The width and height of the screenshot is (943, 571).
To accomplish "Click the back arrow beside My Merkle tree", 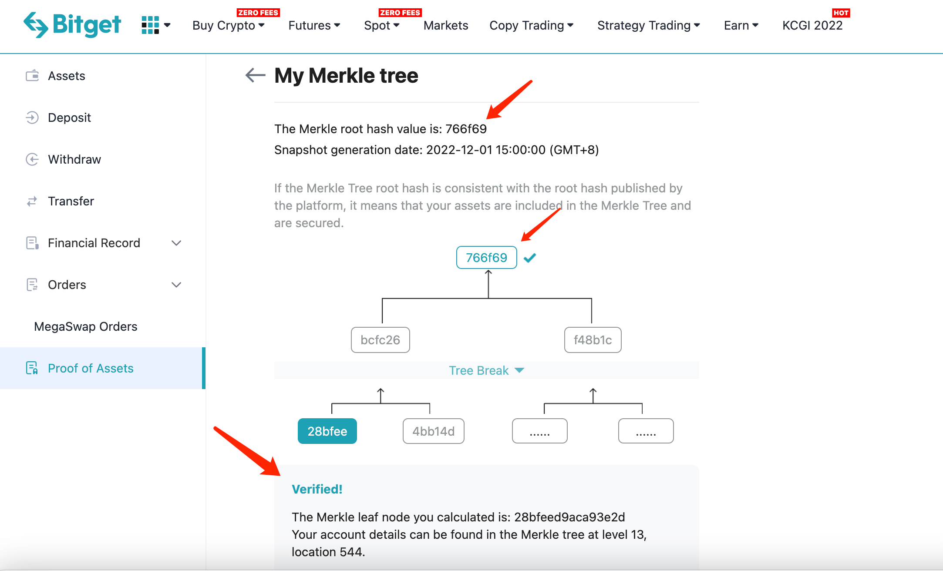I will [255, 75].
